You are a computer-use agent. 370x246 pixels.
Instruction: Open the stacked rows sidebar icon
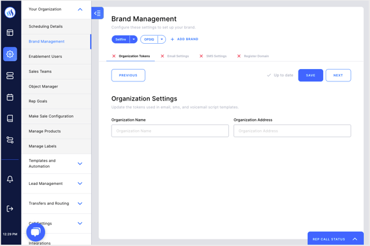(x=10, y=75)
